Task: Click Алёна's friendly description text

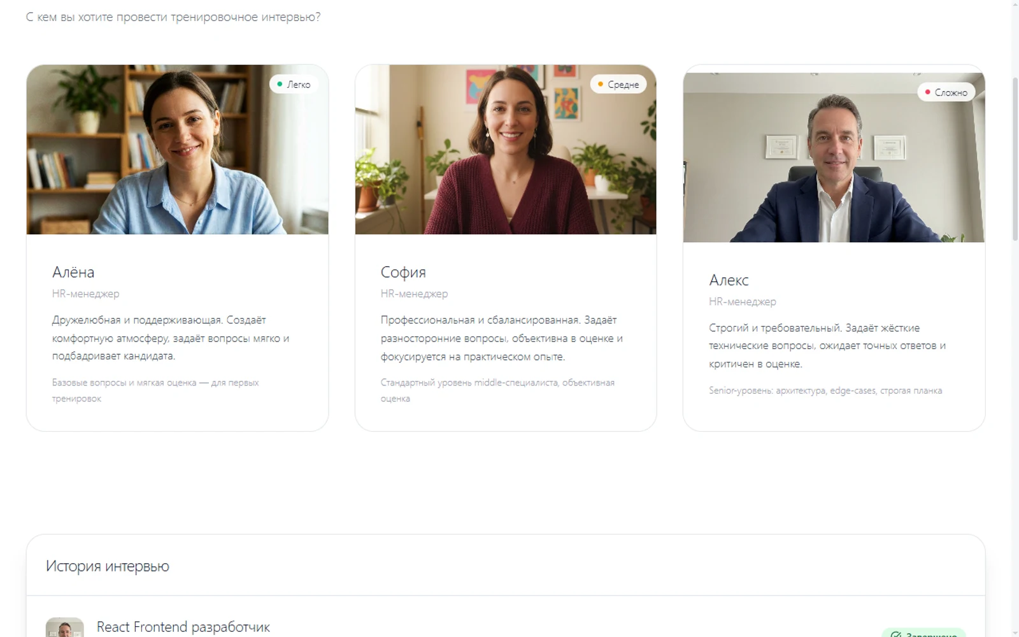Action: 171,338
